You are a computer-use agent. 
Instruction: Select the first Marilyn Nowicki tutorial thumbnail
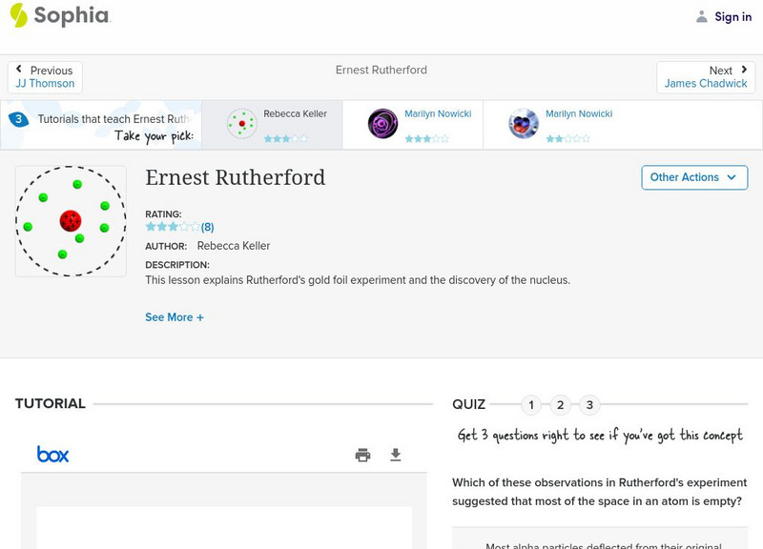pyautogui.click(x=381, y=124)
